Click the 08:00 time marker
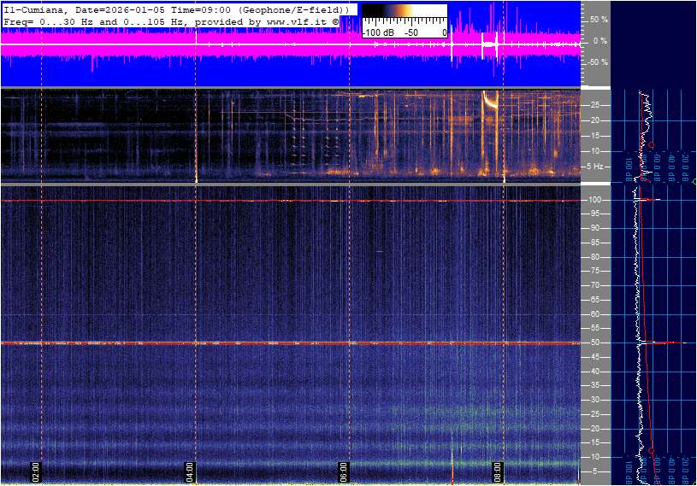 pos(498,471)
